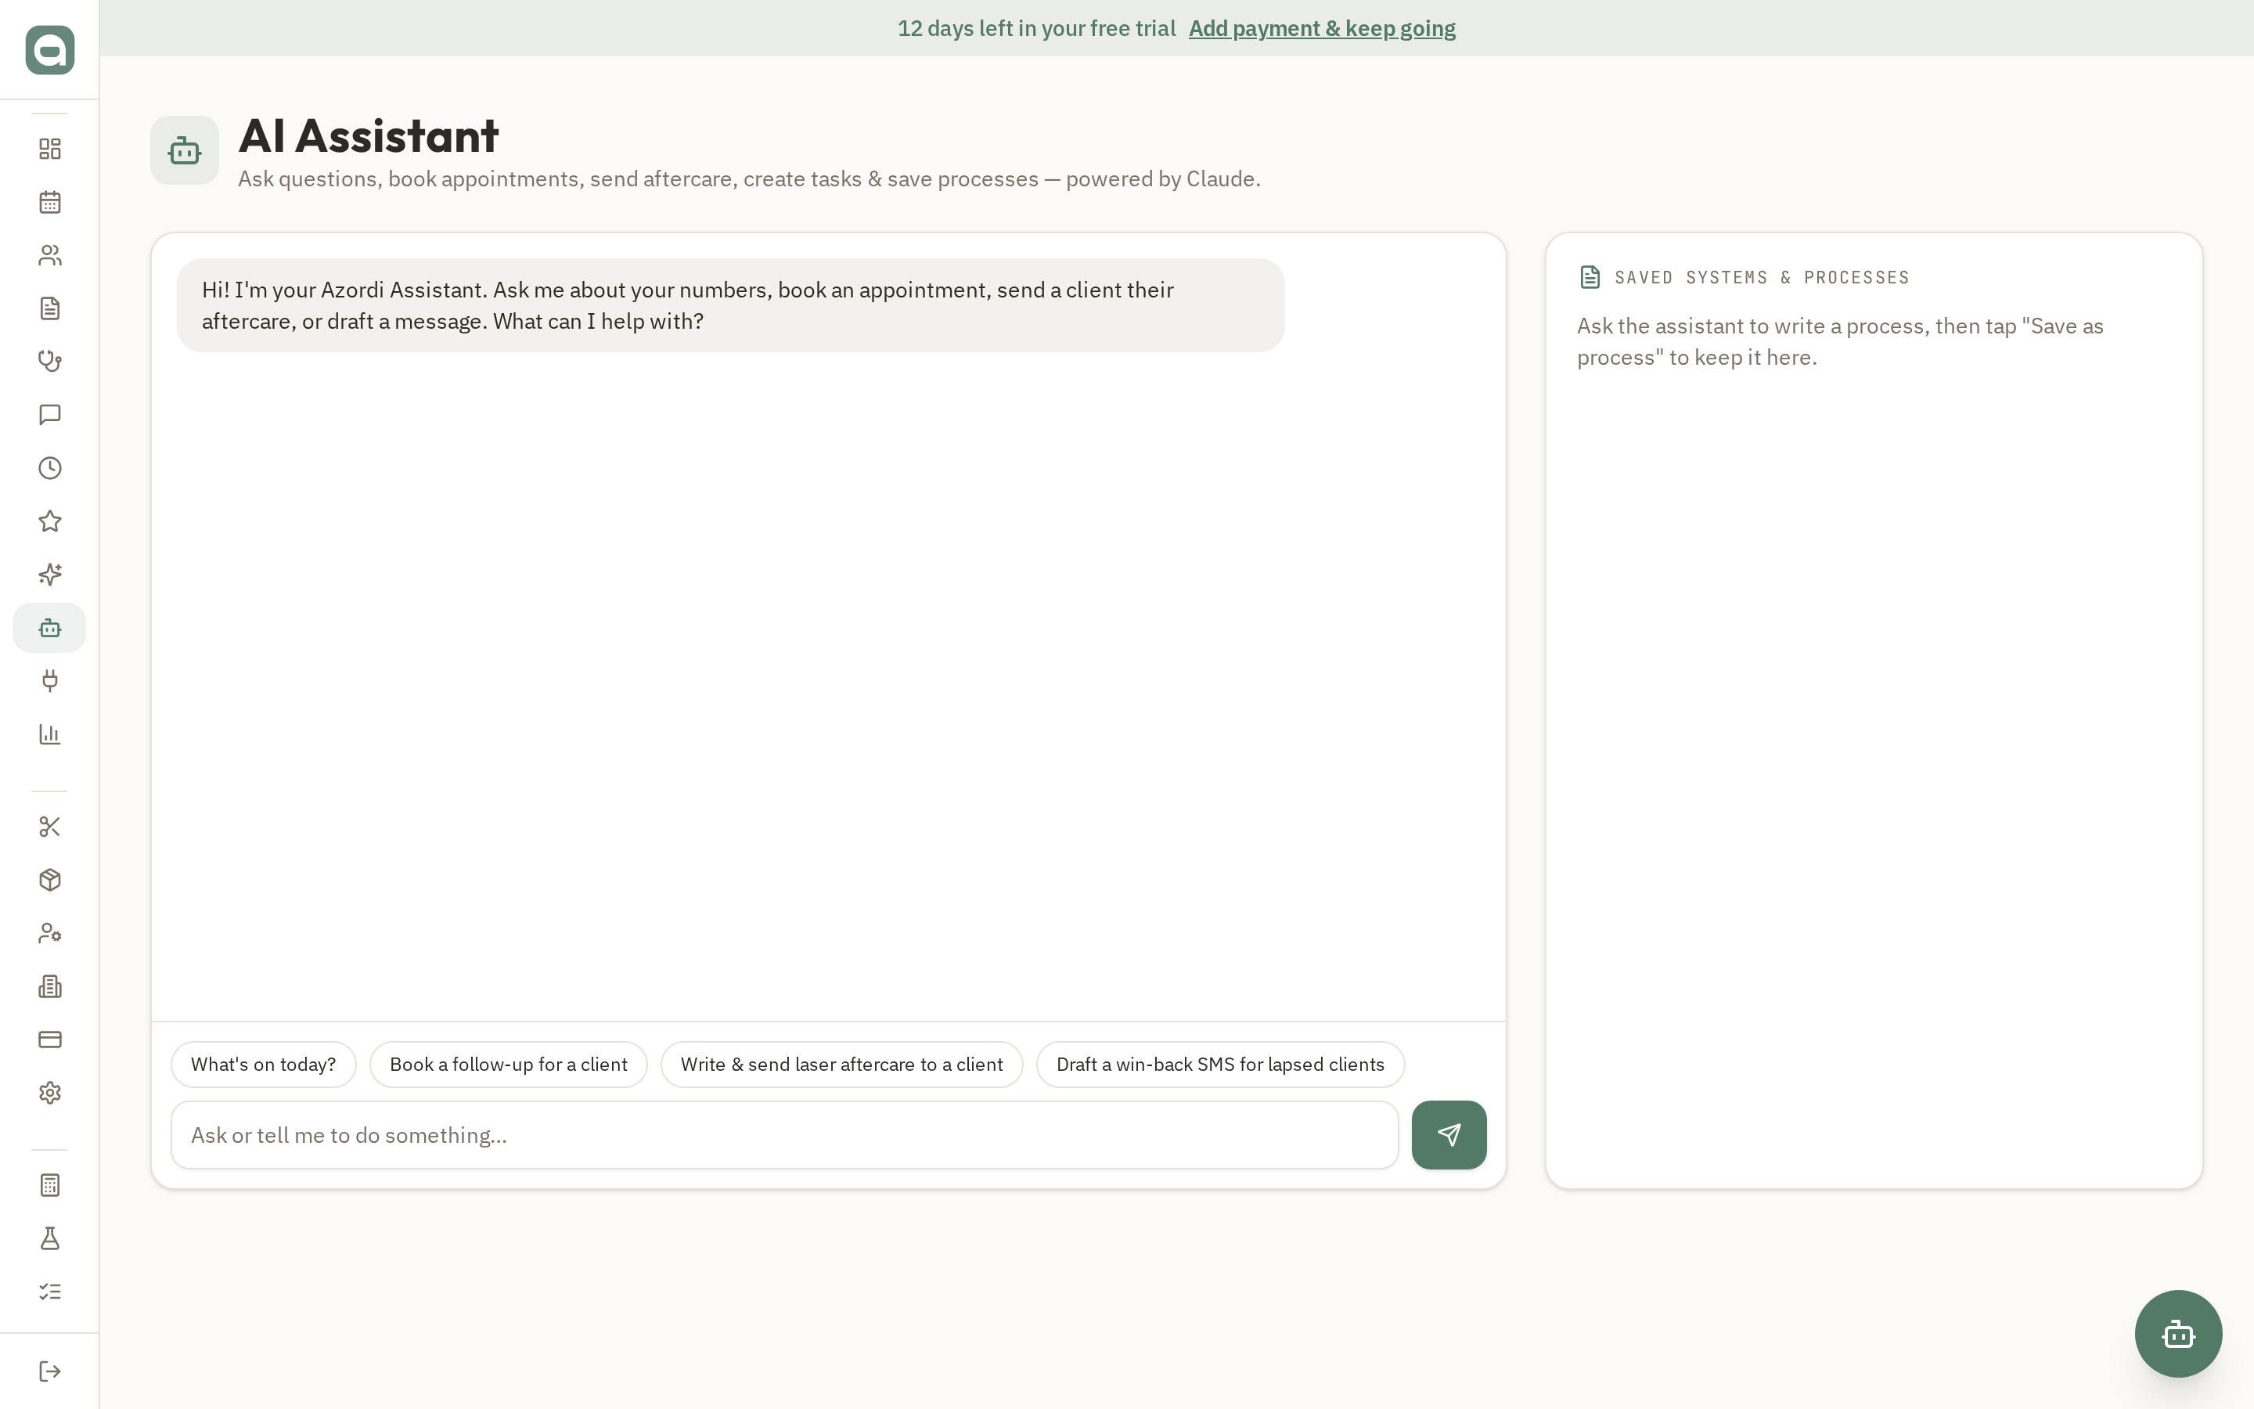Click the assistant's greeting message bubble
2254x1409 pixels.
coord(730,305)
